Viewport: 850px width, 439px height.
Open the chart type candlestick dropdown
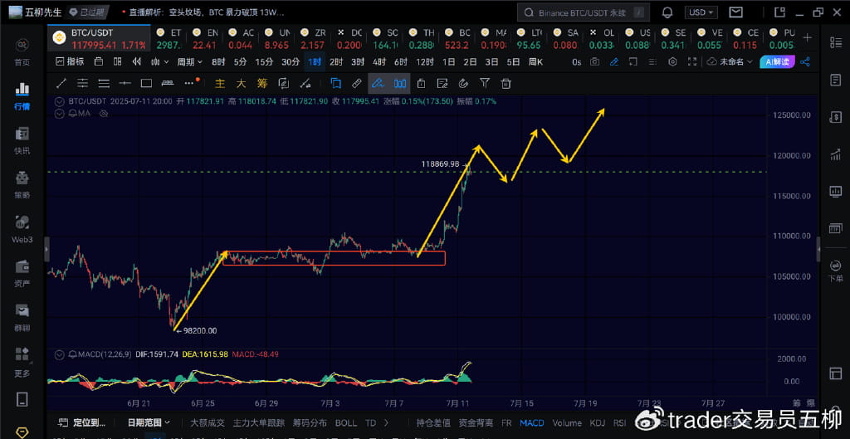click(159, 61)
